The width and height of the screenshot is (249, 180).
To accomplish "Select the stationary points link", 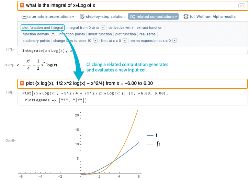I will pyautogui.click(x=36, y=41).
